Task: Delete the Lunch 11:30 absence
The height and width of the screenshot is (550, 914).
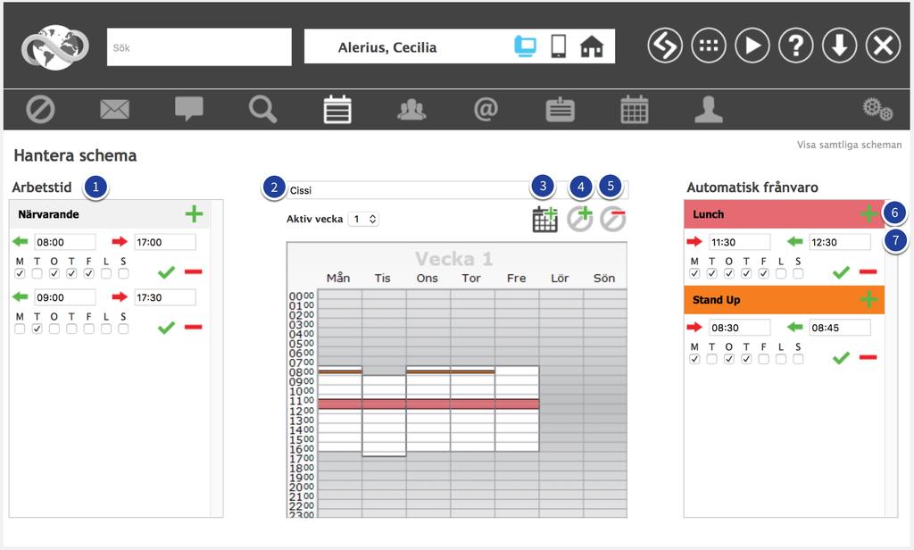Action: pos(868,271)
